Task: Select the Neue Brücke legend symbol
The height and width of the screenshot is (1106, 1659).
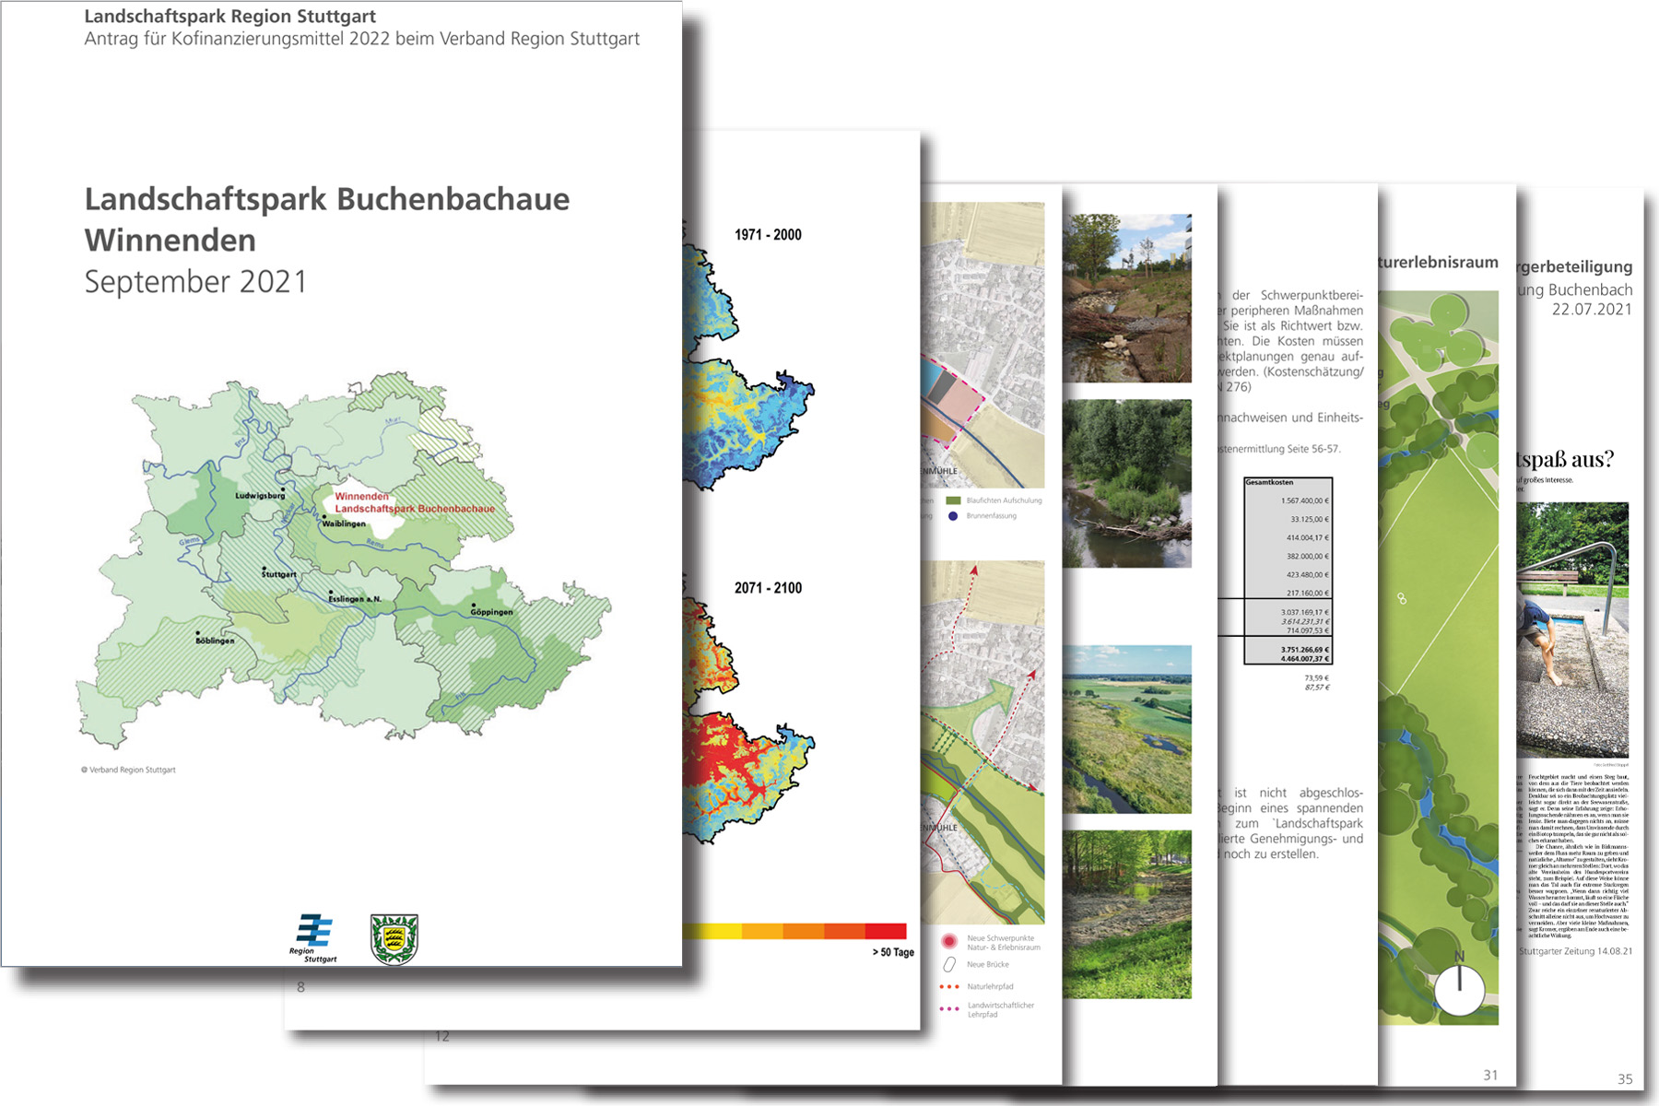Action: point(948,965)
